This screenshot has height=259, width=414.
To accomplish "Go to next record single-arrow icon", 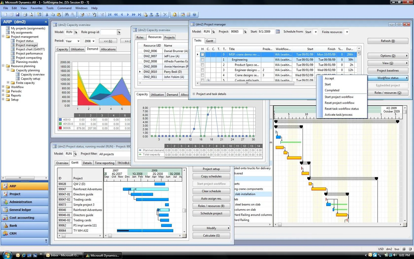I will [x=128, y=15].
